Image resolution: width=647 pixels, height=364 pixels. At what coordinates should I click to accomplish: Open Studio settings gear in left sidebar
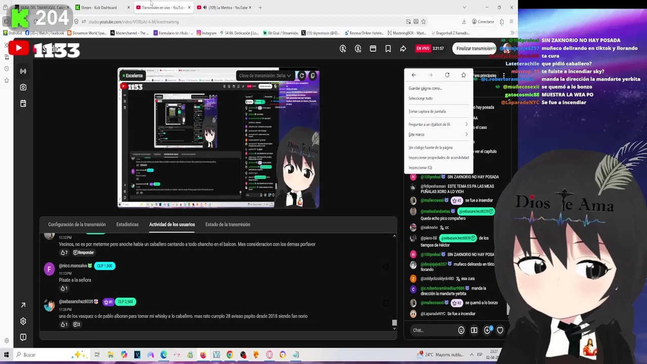pyautogui.click(x=23, y=321)
